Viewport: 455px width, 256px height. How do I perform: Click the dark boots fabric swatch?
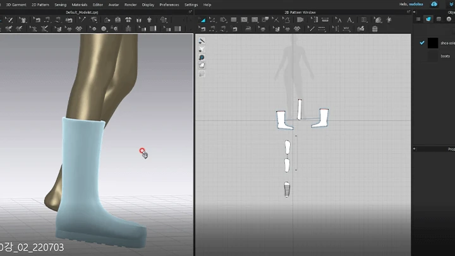tap(433, 56)
